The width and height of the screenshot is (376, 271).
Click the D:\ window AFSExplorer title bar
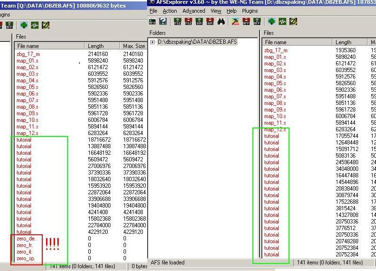click(x=262, y=2)
